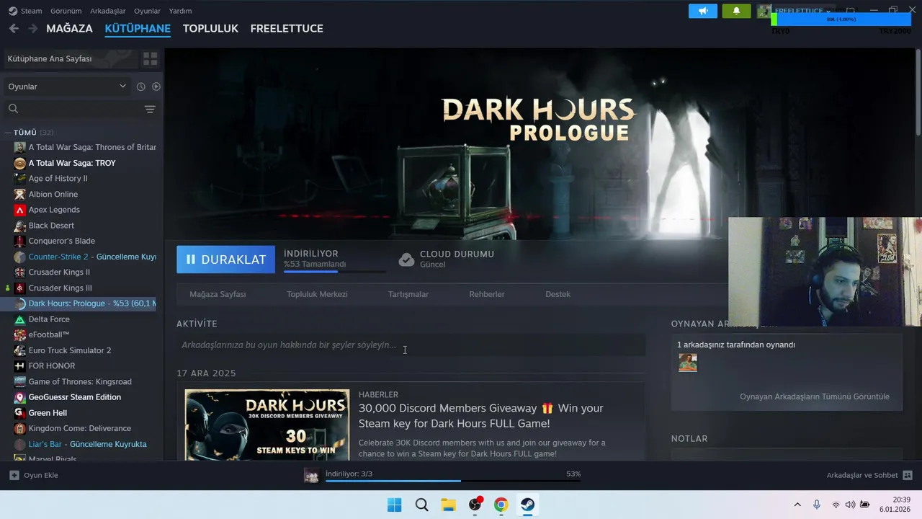Open friends chat icon at bottom right
922x519 pixels.
click(x=908, y=475)
